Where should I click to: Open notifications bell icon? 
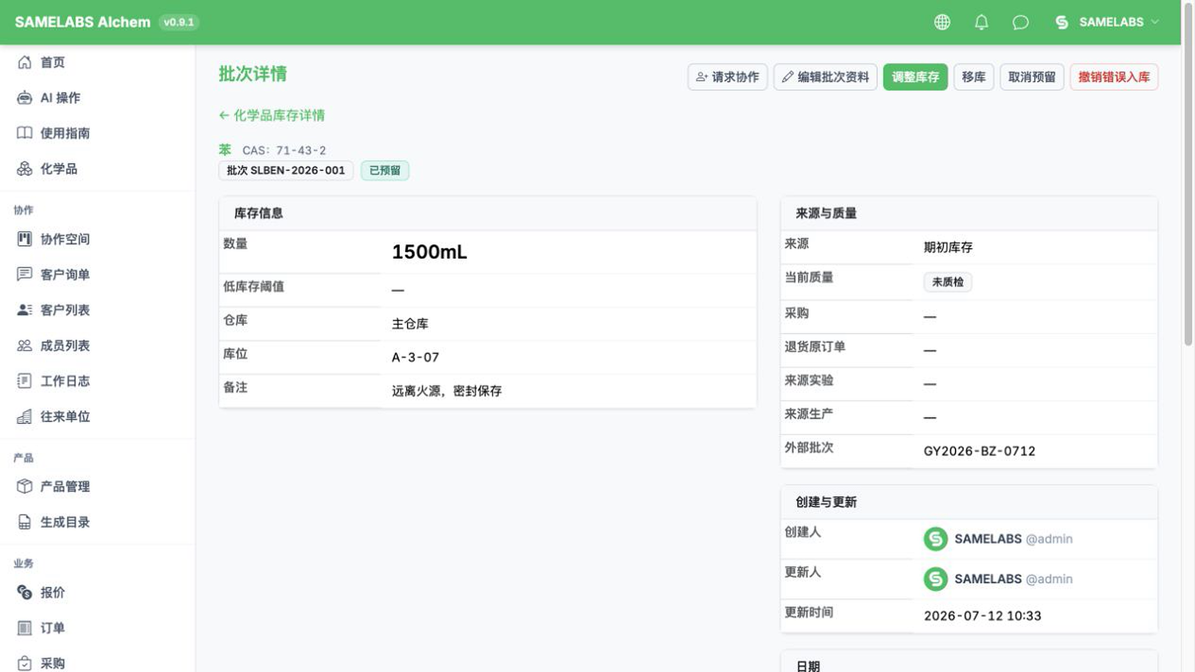pos(981,22)
